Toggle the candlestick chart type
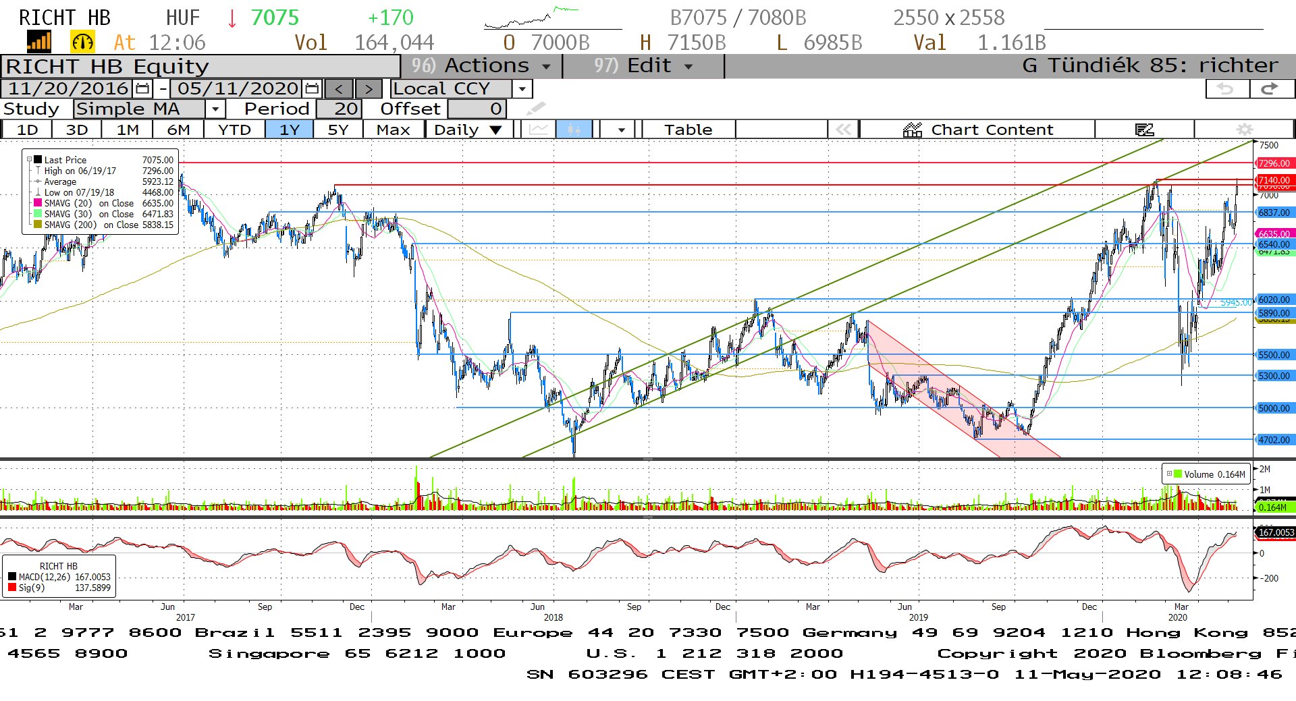 [574, 130]
